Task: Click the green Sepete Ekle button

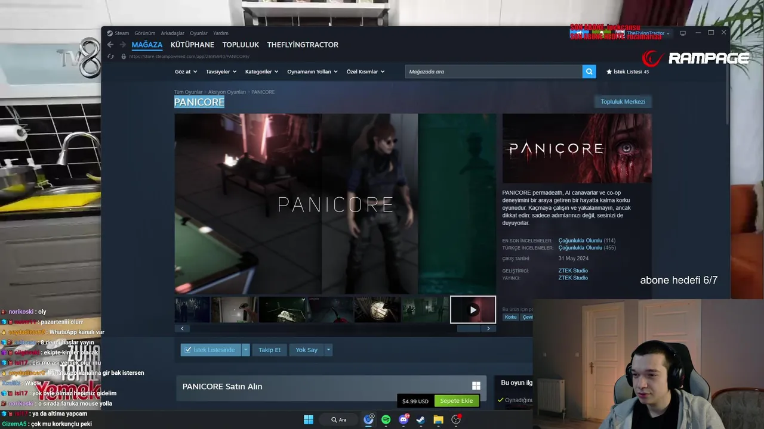Action: point(457,401)
